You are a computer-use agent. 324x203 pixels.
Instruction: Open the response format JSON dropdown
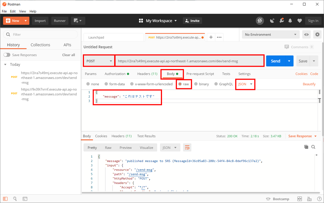(x=170, y=147)
